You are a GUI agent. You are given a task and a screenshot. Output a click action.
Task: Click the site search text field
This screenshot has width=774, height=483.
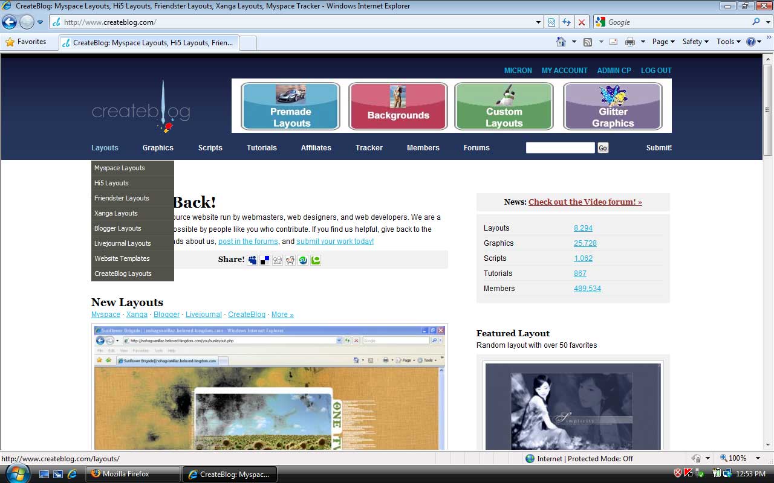[x=561, y=148]
